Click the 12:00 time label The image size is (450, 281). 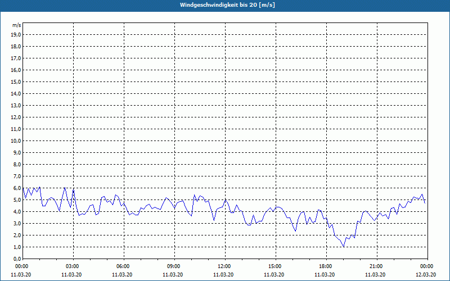coord(226,266)
